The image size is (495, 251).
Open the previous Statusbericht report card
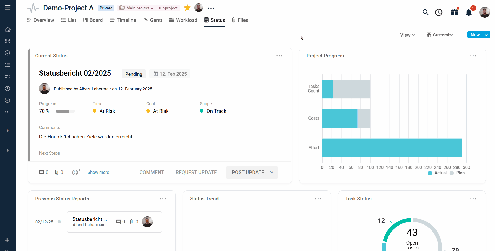114,222
